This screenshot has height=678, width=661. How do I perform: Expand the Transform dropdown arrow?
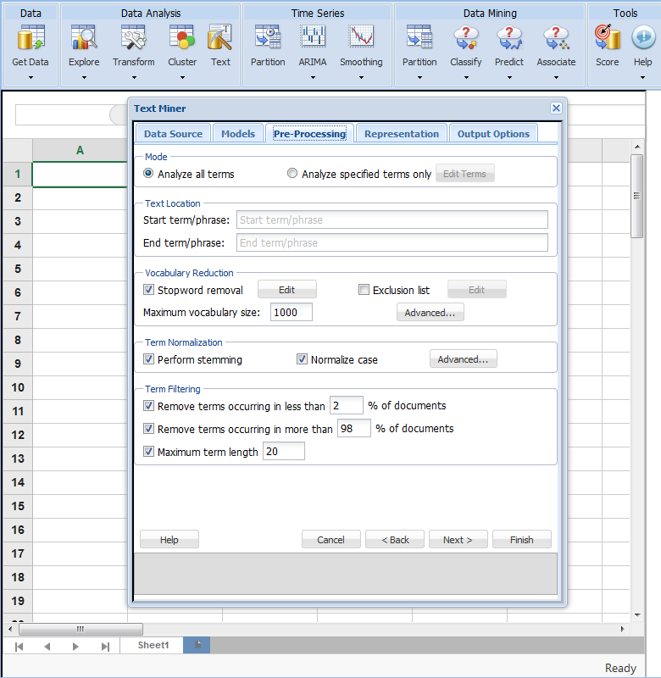[x=134, y=78]
